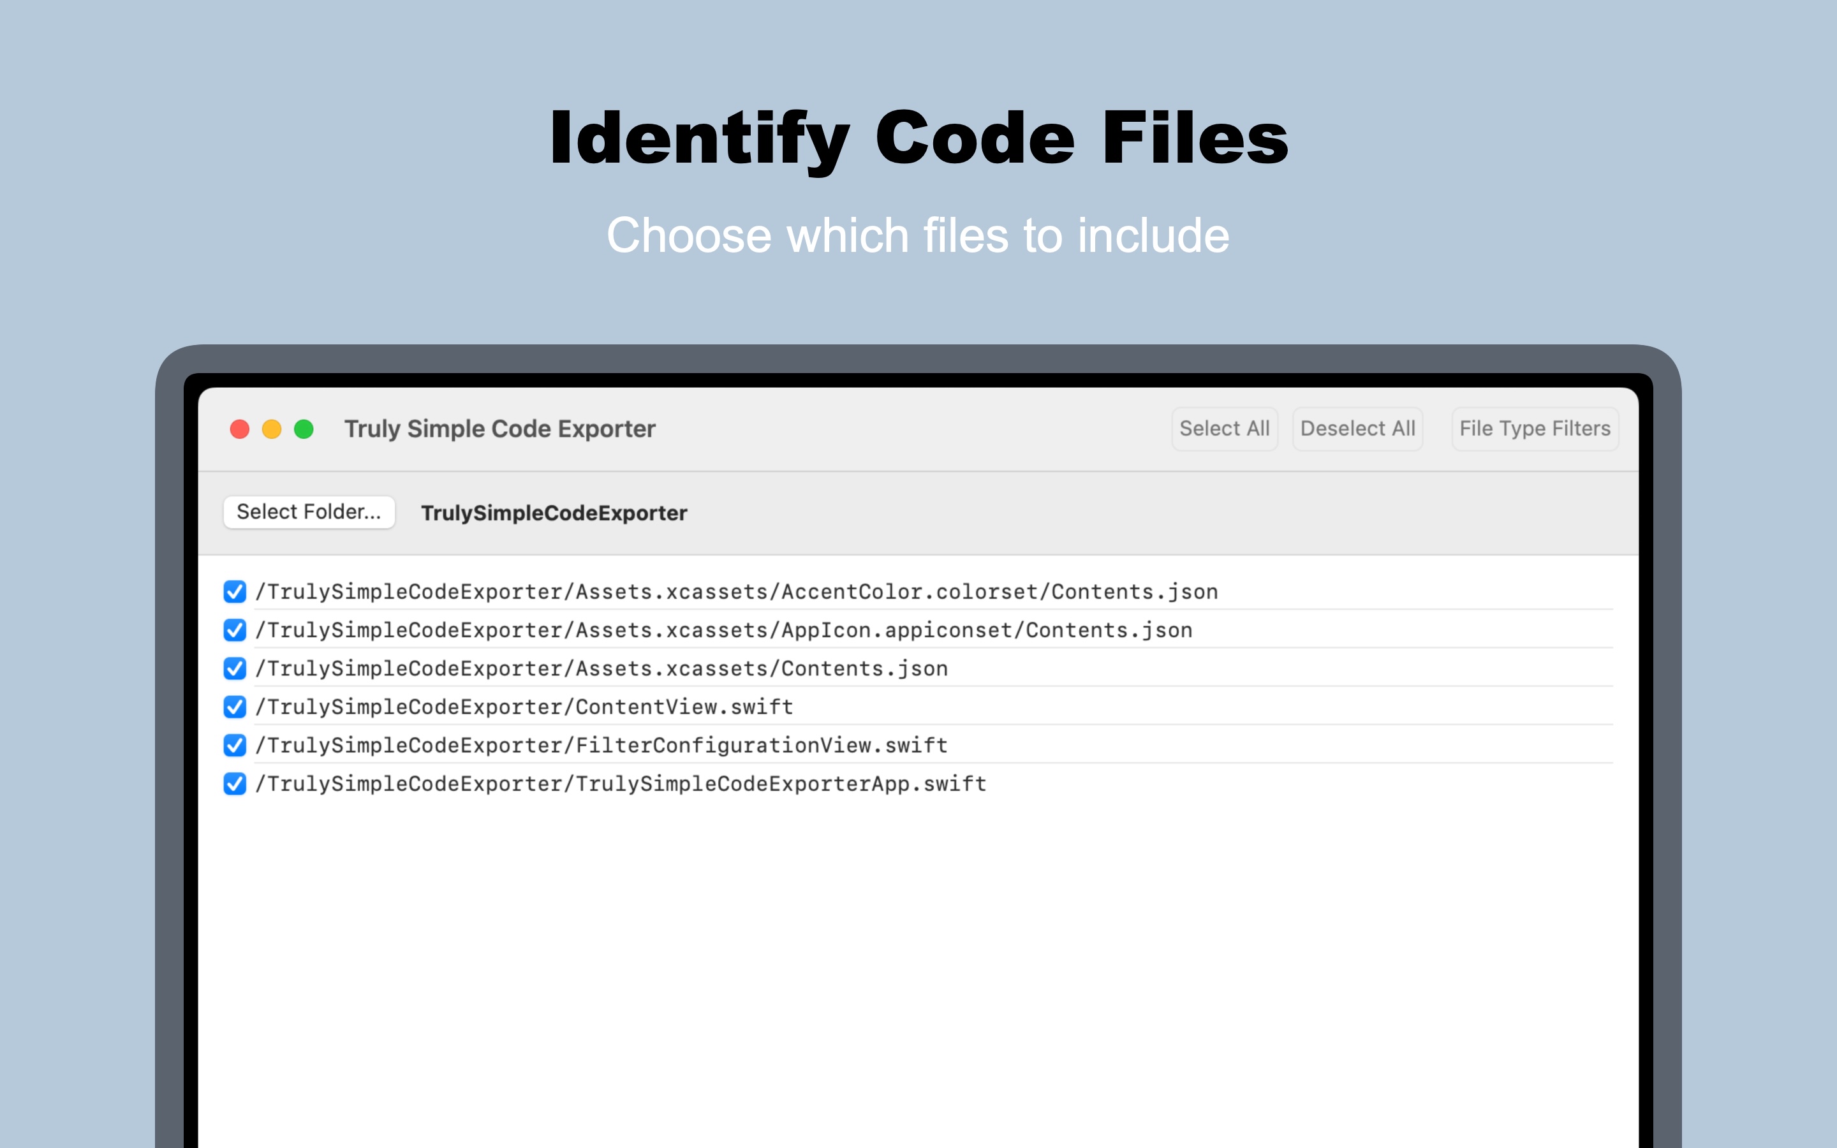Uncheck Assets.xcassets/Contents.json checkbox

click(x=235, y=668)
